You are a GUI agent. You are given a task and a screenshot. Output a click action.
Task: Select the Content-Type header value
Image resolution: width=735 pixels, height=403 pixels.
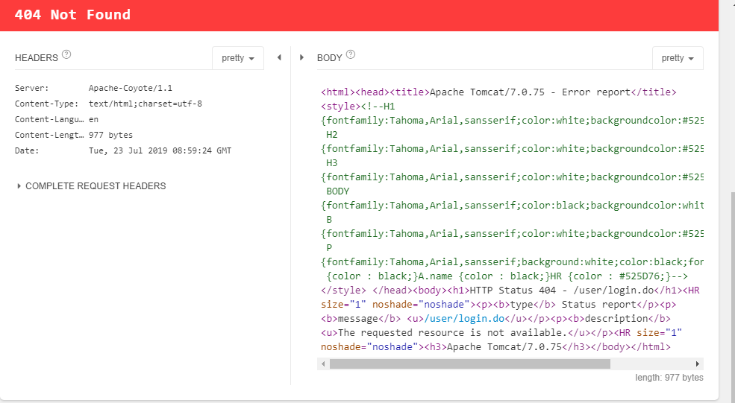(145, 104)
